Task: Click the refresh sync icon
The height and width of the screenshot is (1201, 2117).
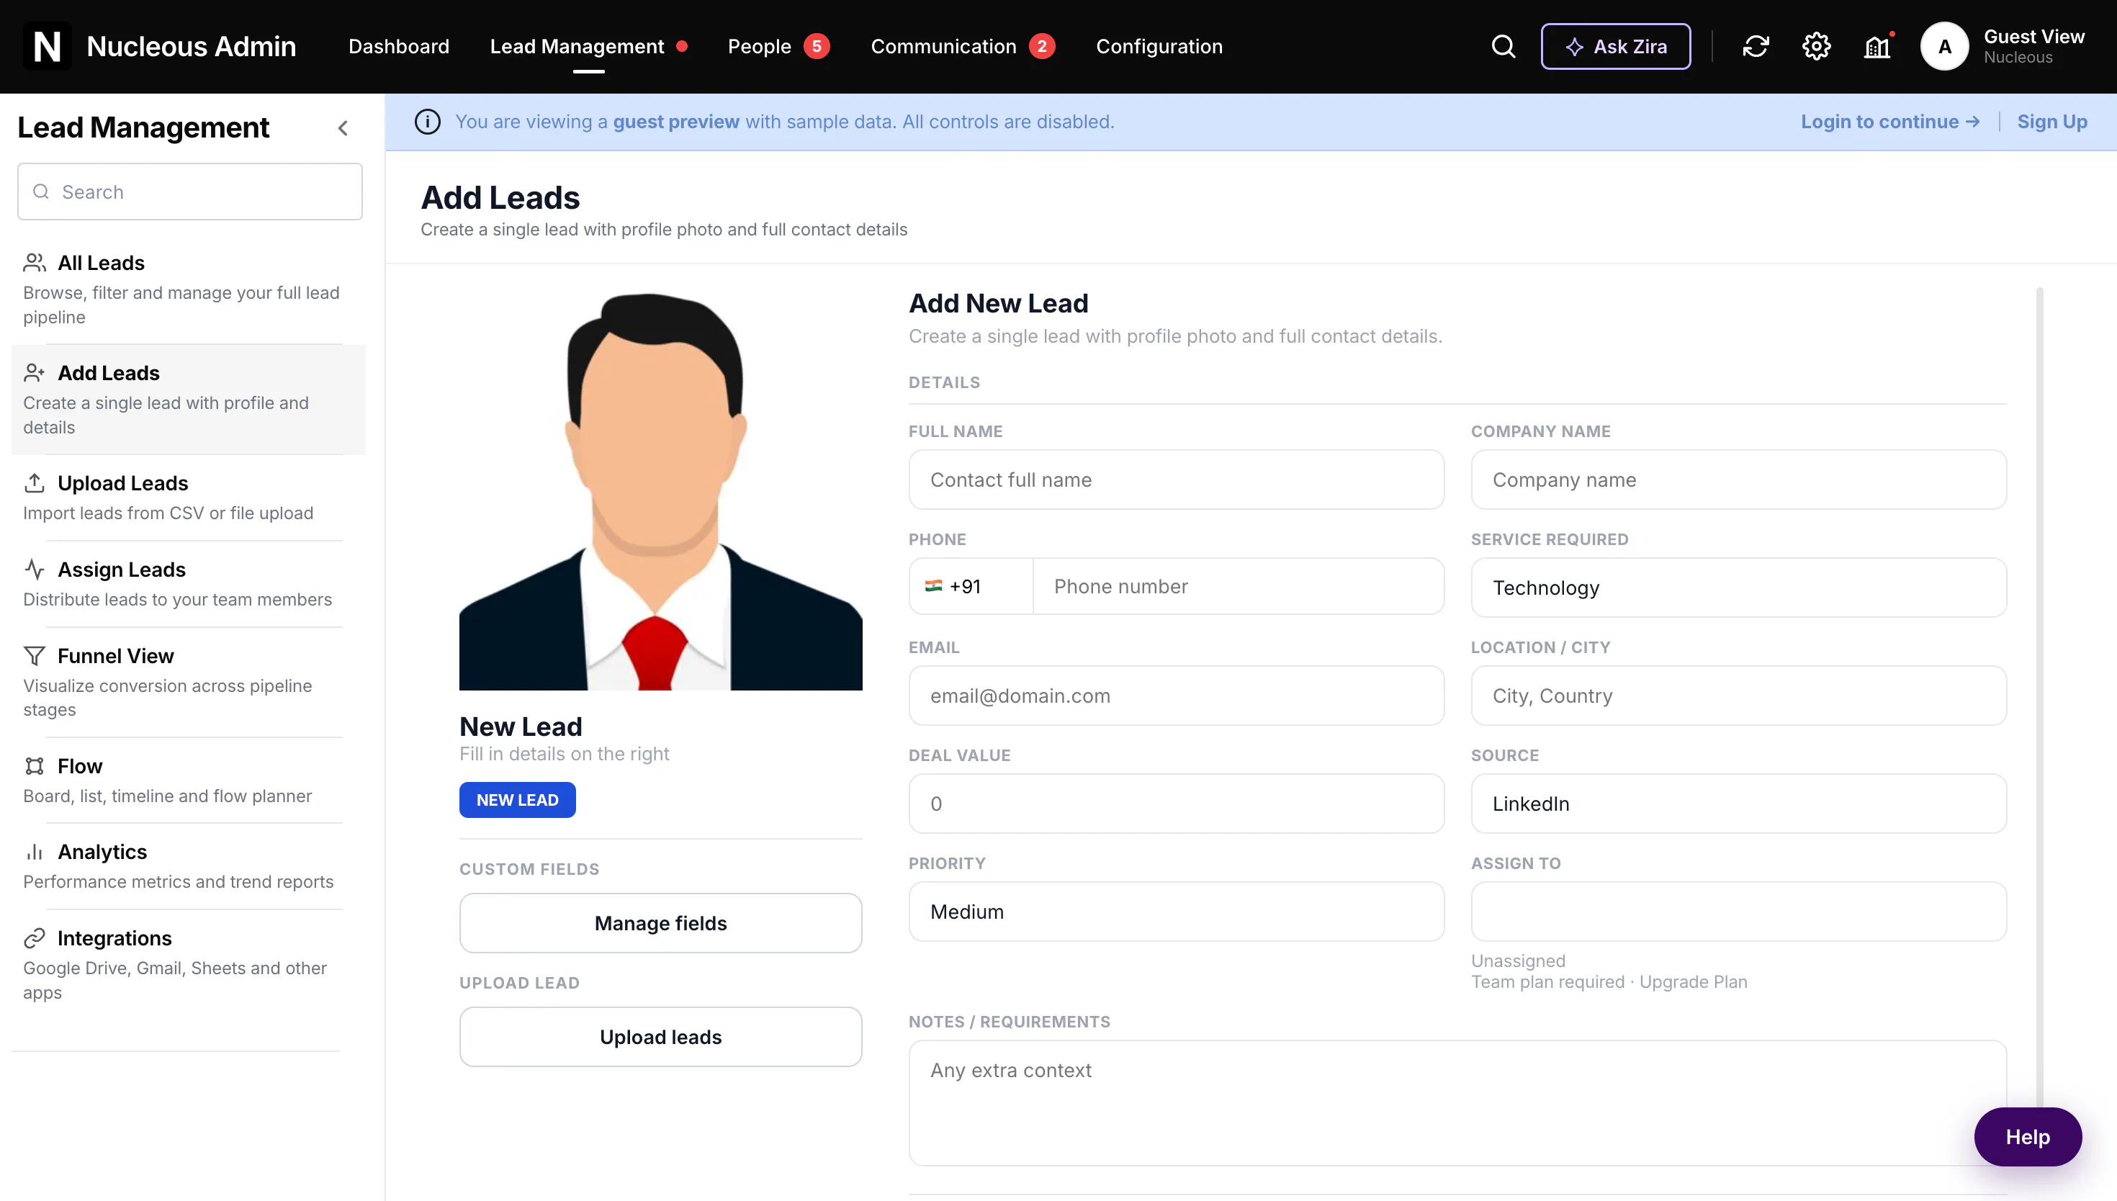Action: coord(1756,46)
